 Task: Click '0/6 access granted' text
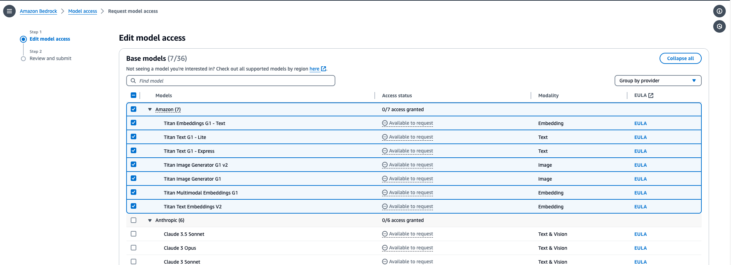[403, 220]
